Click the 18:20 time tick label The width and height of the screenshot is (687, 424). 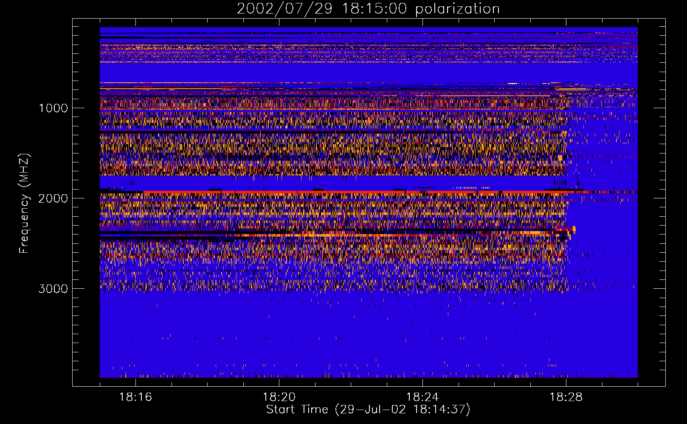(279, 397)
